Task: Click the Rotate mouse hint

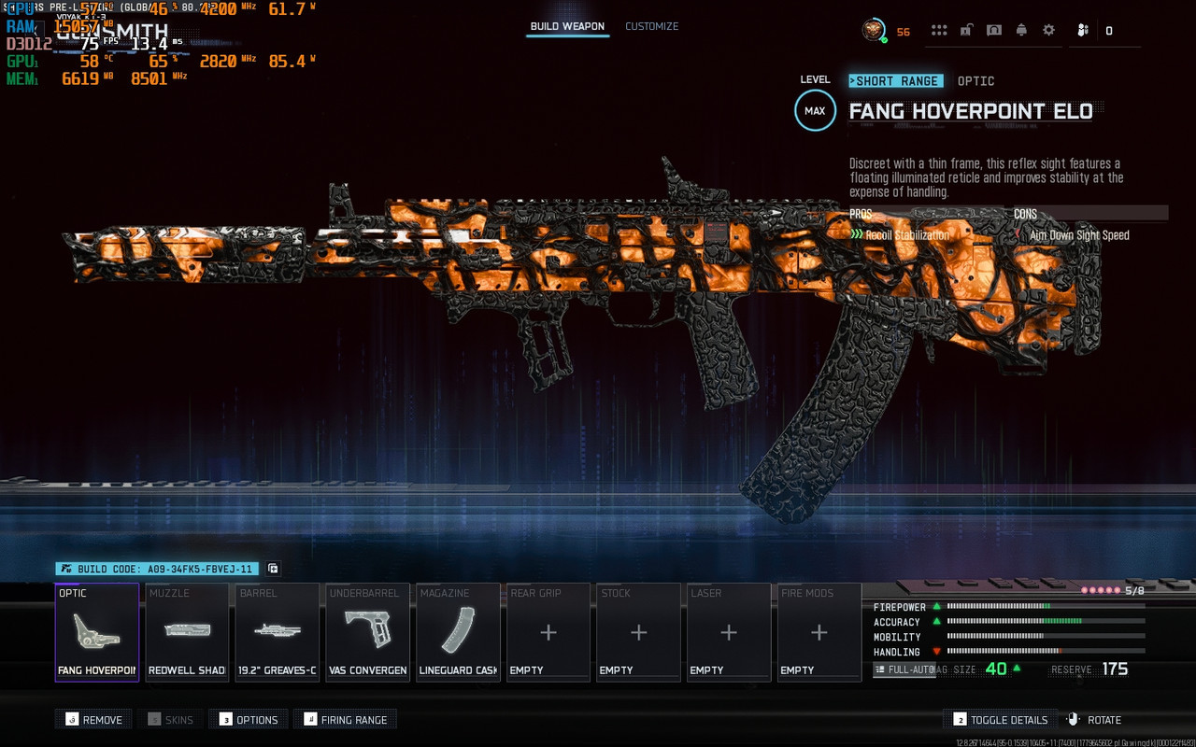Action: pyautogui.click(x=1094, y=720)
